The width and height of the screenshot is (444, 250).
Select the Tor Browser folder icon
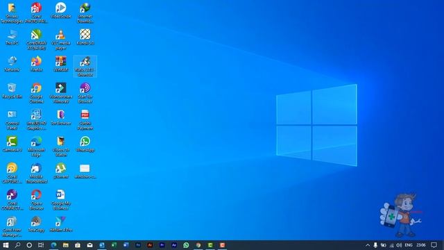click(60, 117)
